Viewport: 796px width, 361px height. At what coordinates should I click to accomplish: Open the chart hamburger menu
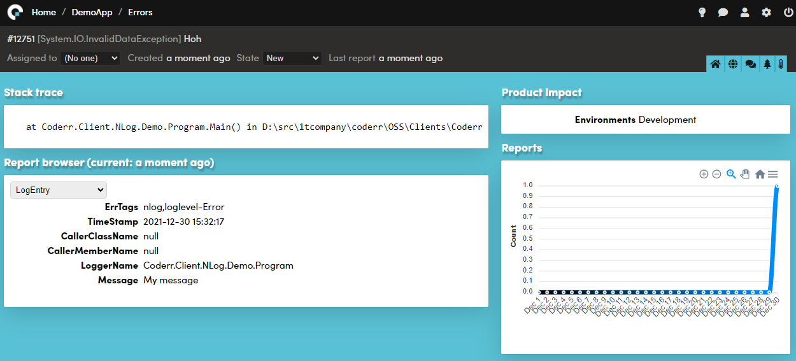[773, 174]
